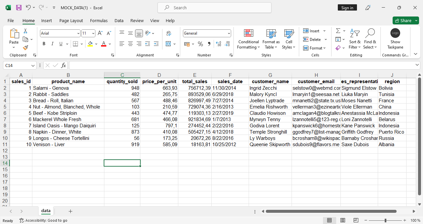The height and width of the screenshot is (224, 423).
Task: Click the Cut scissors icon
Action: click(25, 31)
